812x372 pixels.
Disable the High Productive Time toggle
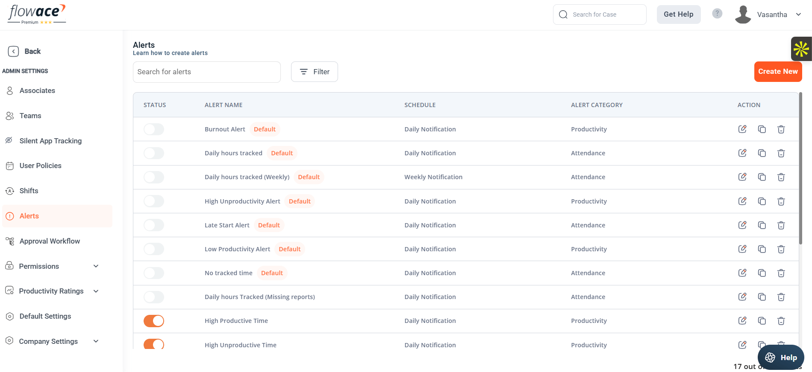click(x=154, y=321)
